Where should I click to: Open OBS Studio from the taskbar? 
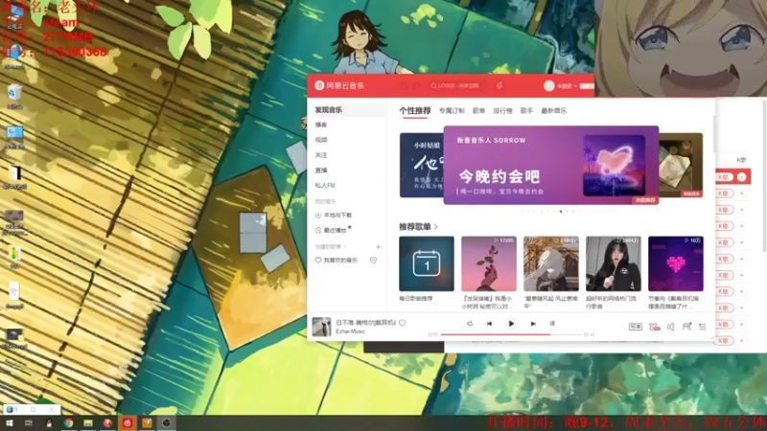(166, 423)
